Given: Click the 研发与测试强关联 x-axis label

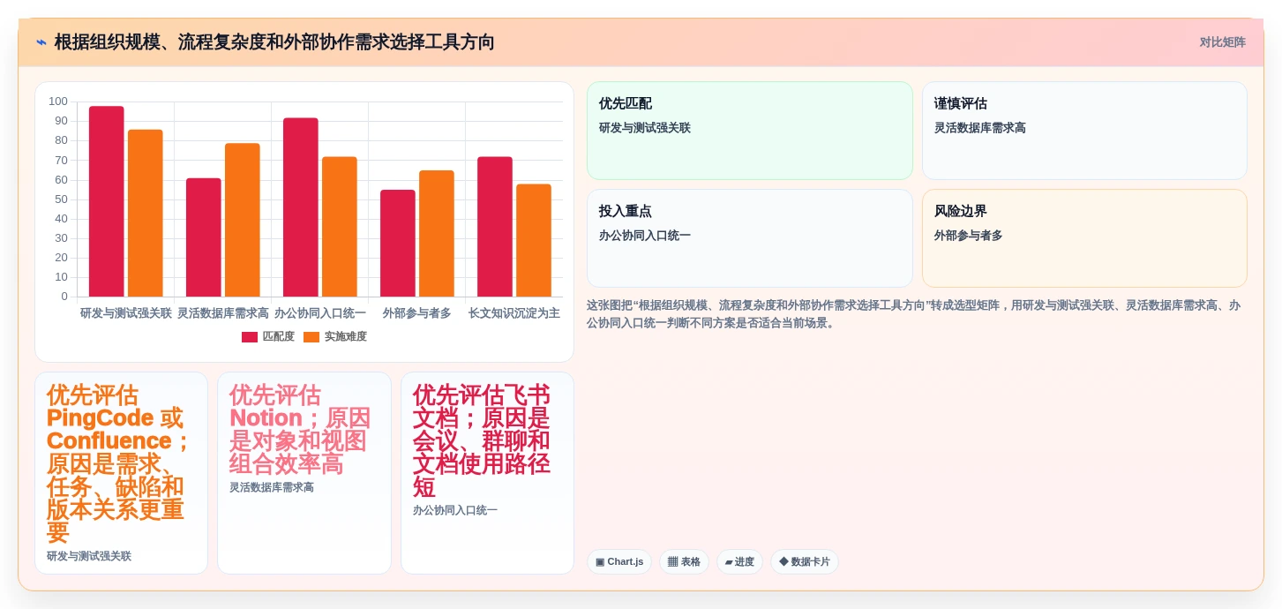Looking at the screenshot, I should [126, 313].
